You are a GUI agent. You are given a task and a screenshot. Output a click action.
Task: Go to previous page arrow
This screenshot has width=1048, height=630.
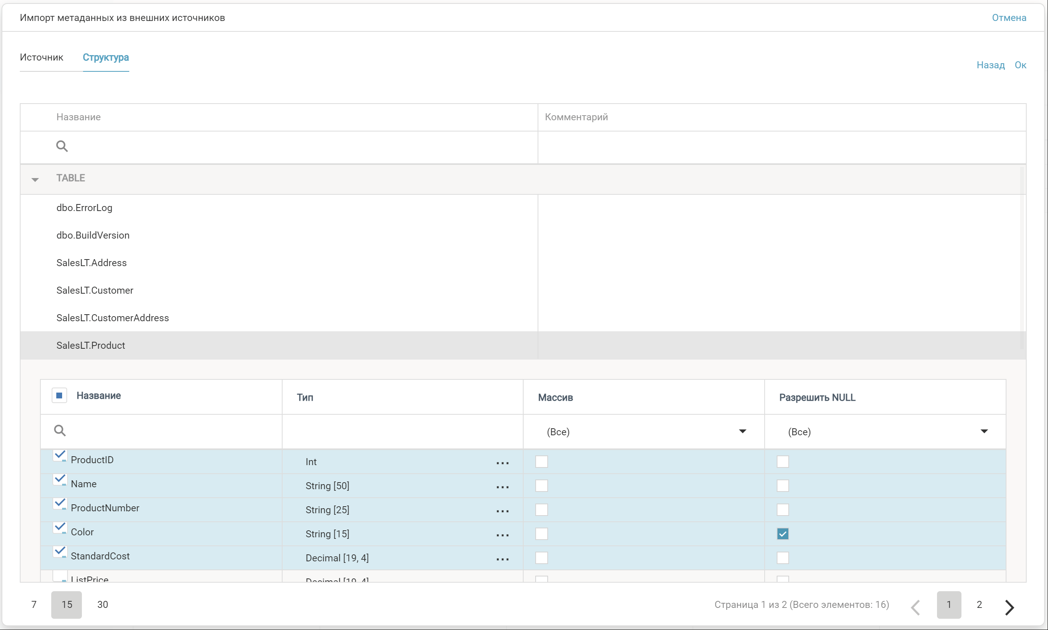click(x=916, y=607)
